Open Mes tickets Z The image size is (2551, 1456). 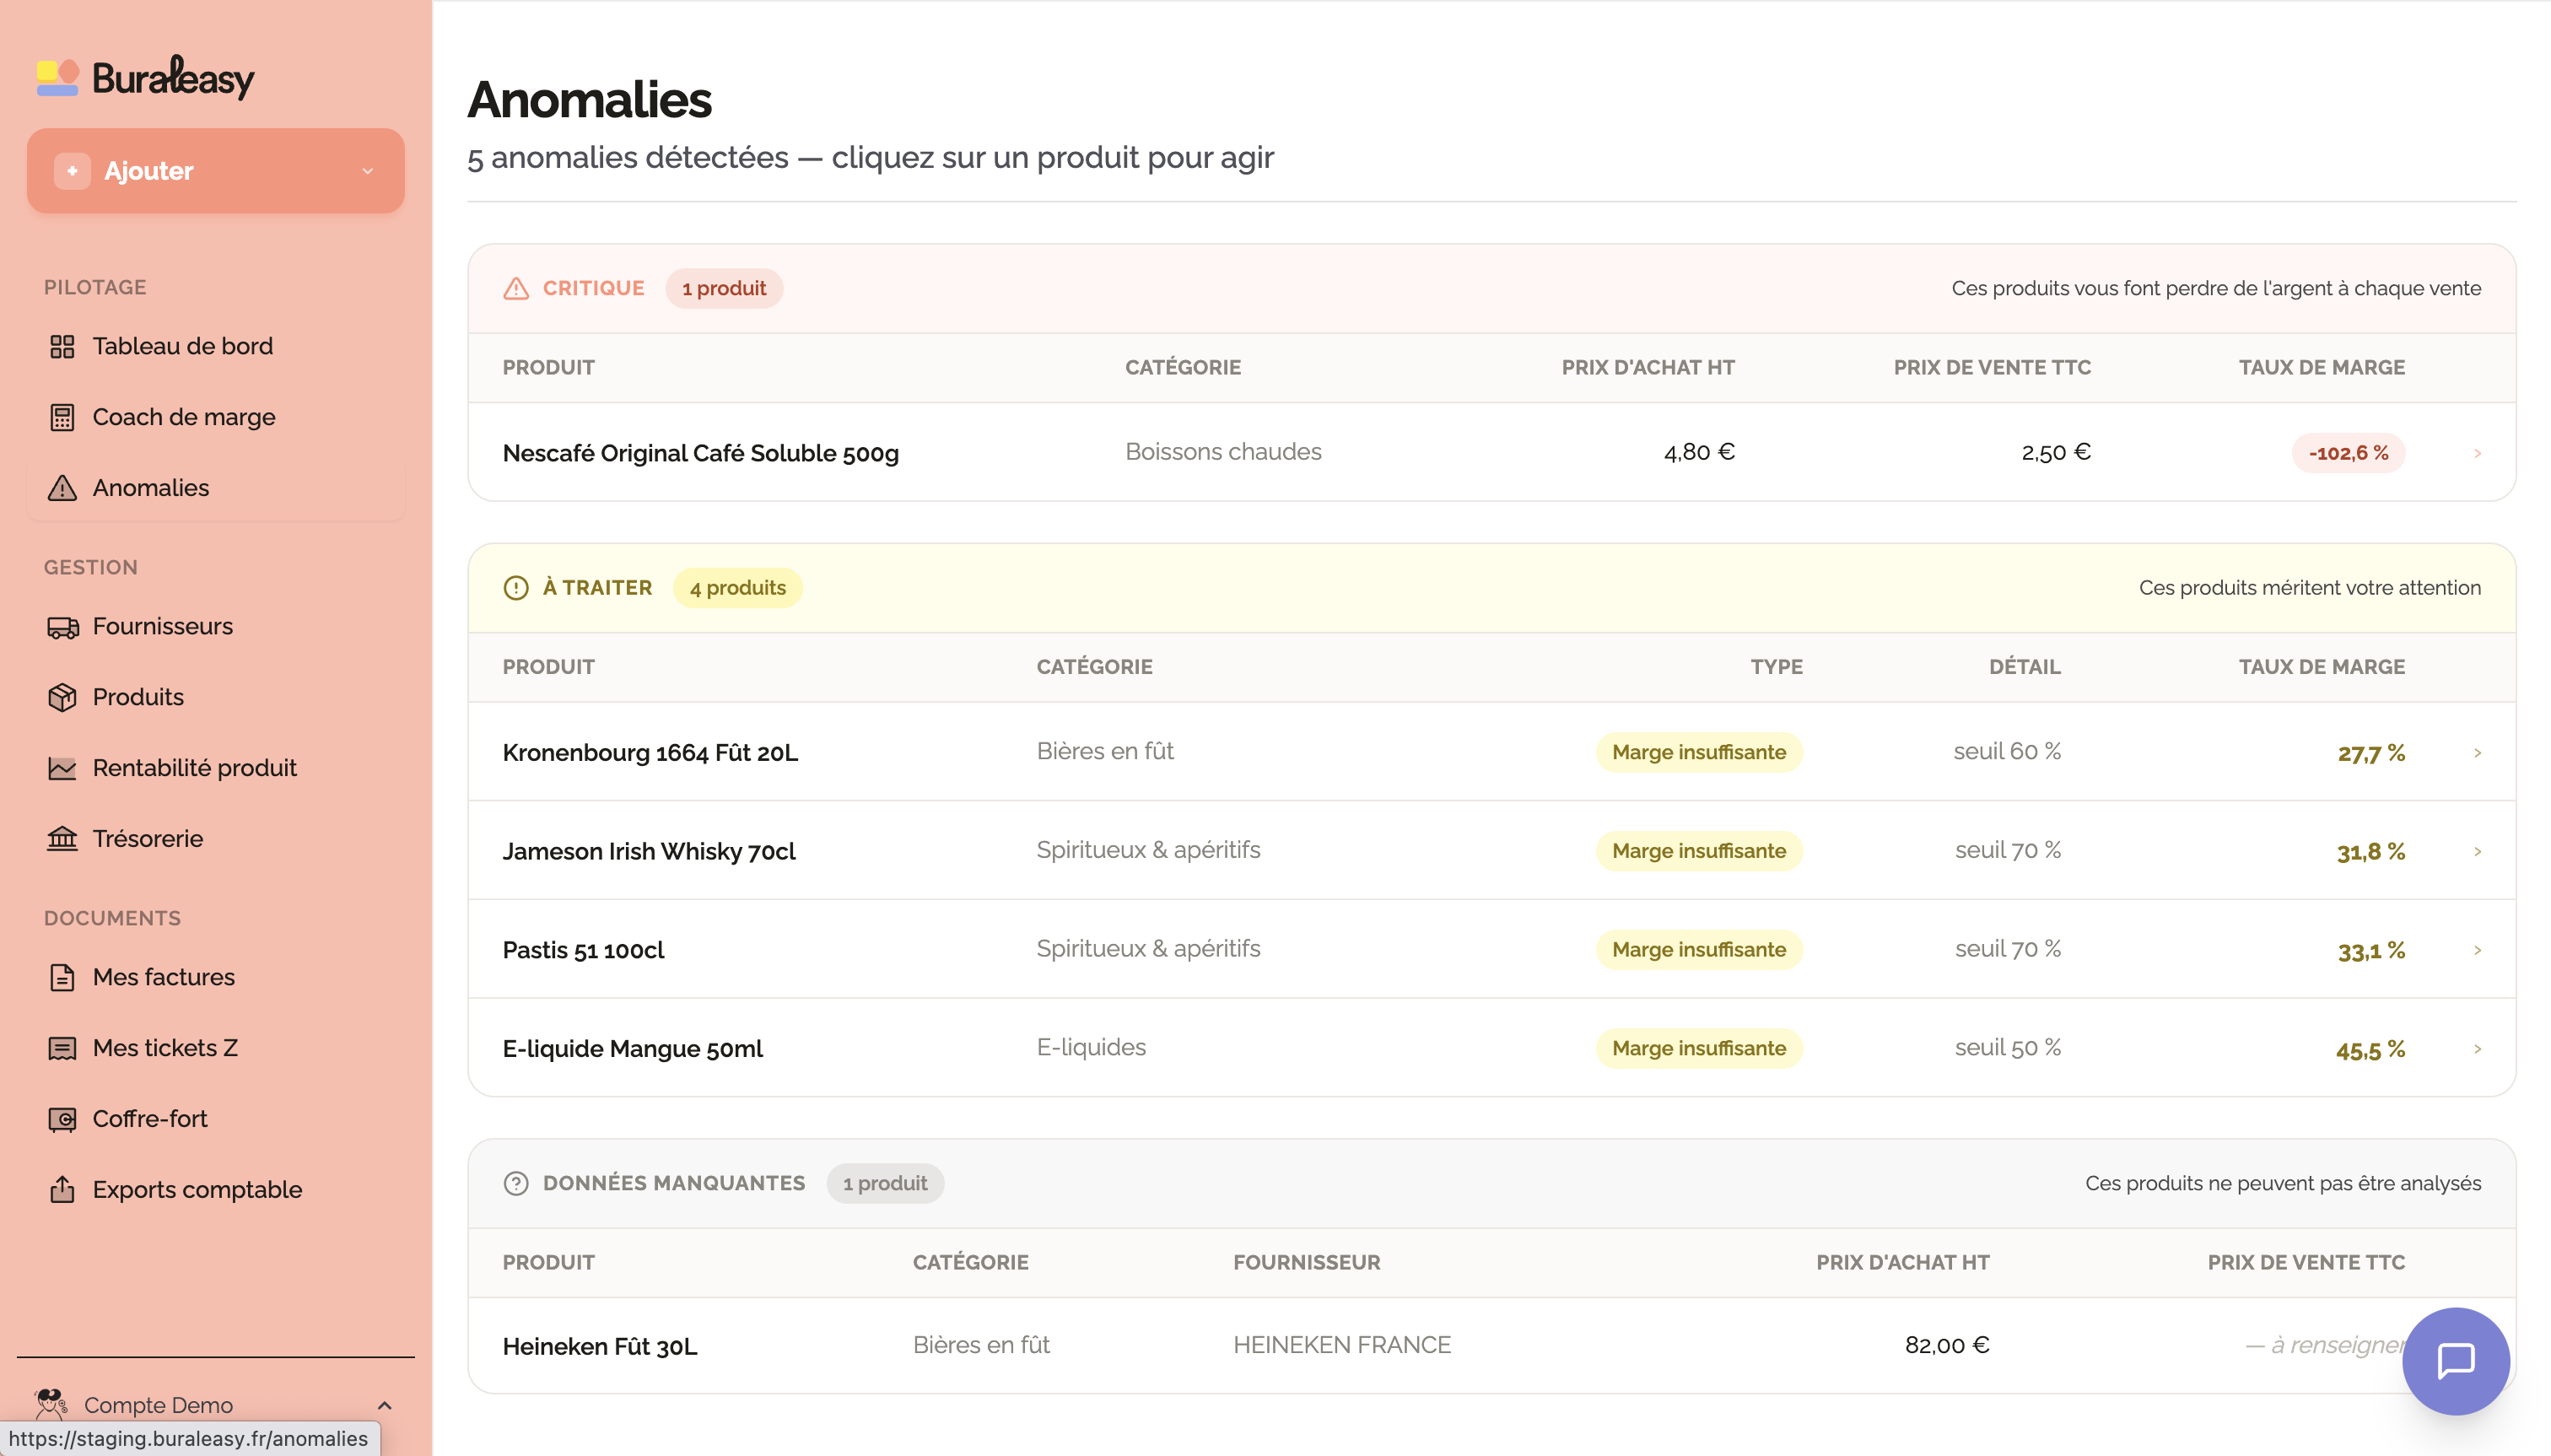tap(215, 1048)
